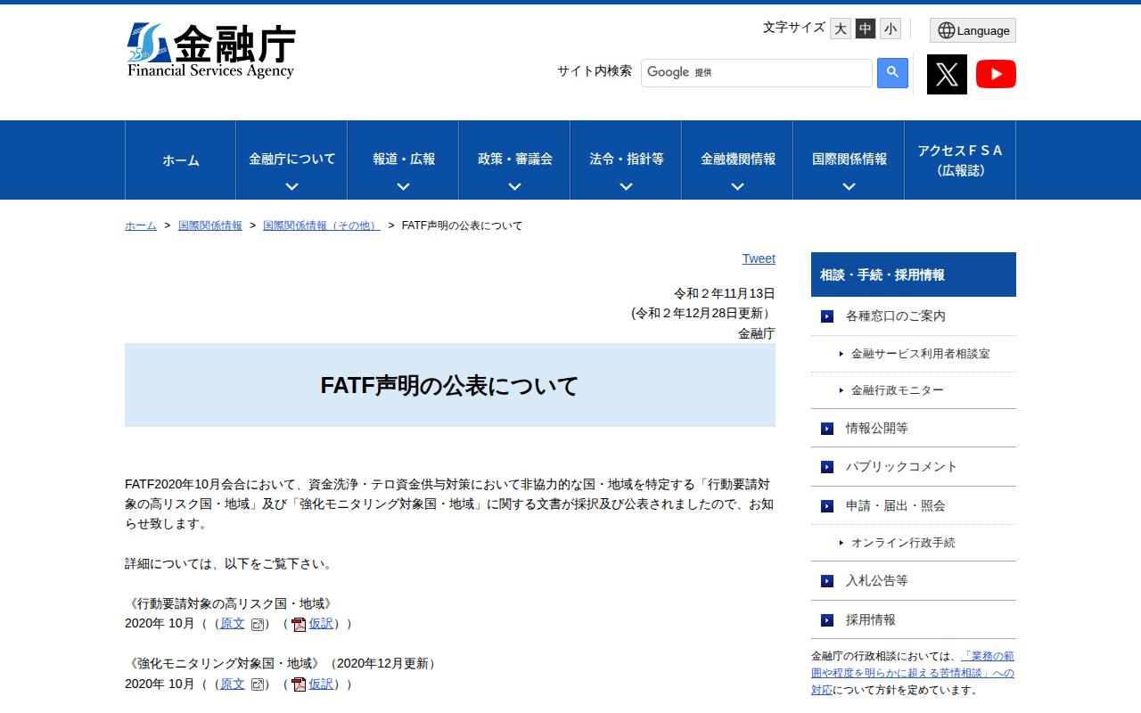Expand the 法令・指針等 navigation dropdown
The height and width of the screenshot is (713, 1141).
click(x=626, y=160)
